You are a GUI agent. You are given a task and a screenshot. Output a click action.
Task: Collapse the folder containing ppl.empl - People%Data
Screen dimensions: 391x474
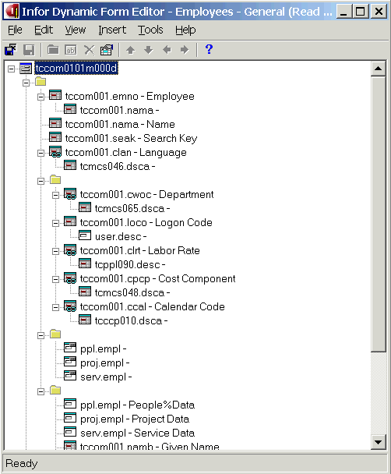(41, 392)
